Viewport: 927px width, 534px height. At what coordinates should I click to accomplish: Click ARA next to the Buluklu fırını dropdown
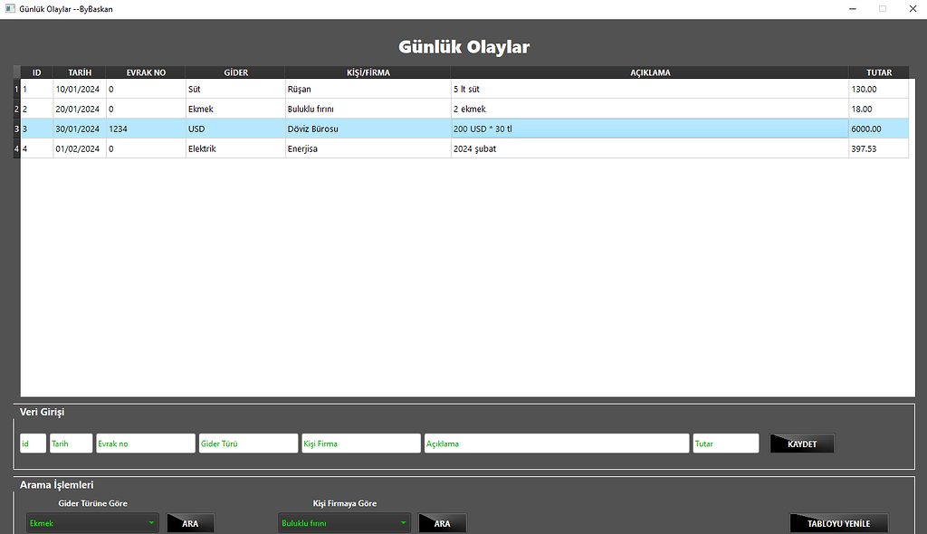(442, 523)
